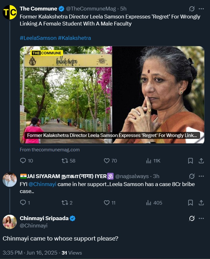This screenshot has height=259, width=210.
Task: View analytics showing 11K views
Action: pyautogui.click(x=149, y=161)
